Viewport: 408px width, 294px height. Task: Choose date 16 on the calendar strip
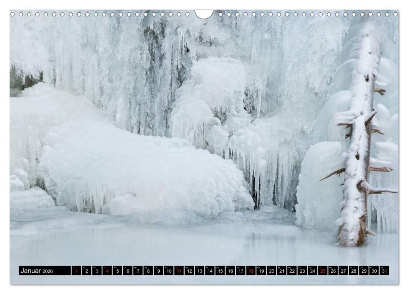point(230,270)
